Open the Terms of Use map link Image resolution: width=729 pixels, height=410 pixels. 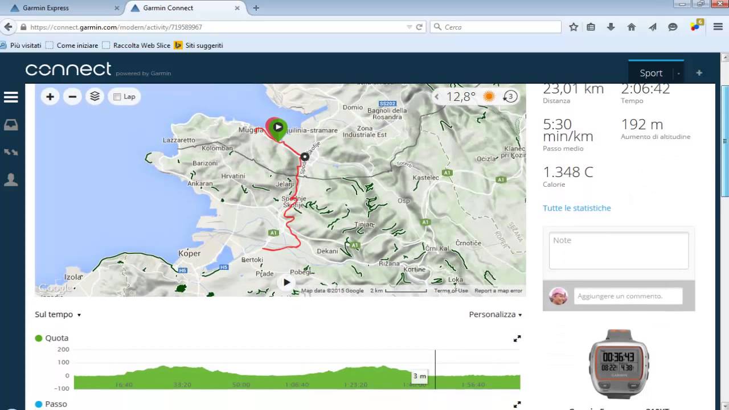point(451,290)
